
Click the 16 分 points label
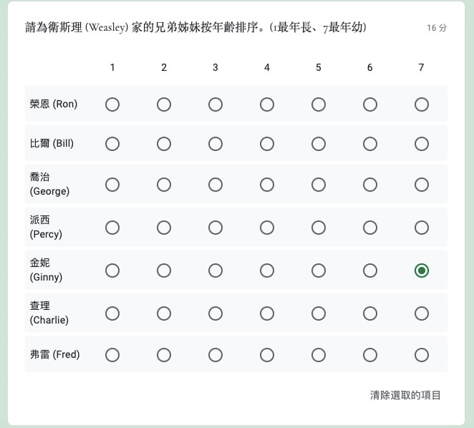[x=436, y=28]
